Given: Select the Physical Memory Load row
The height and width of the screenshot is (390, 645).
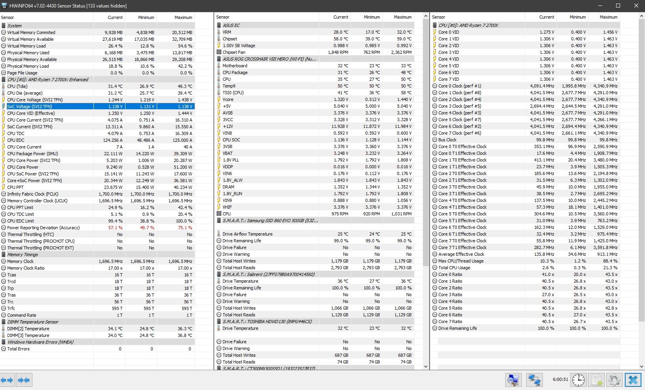Looking at the screenshot, I should (x=97, y=66).
